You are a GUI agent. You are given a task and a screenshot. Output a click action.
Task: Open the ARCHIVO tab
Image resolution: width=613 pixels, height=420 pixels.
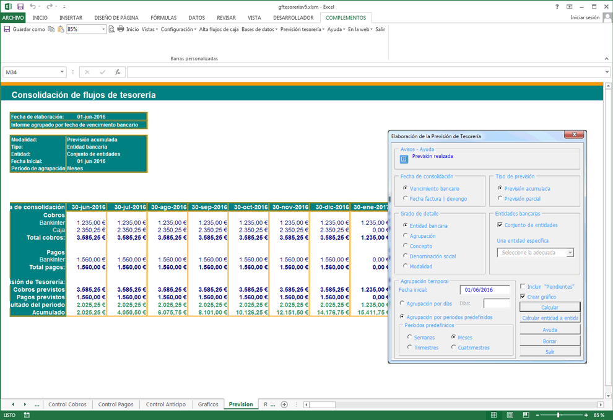pos(13,17)
